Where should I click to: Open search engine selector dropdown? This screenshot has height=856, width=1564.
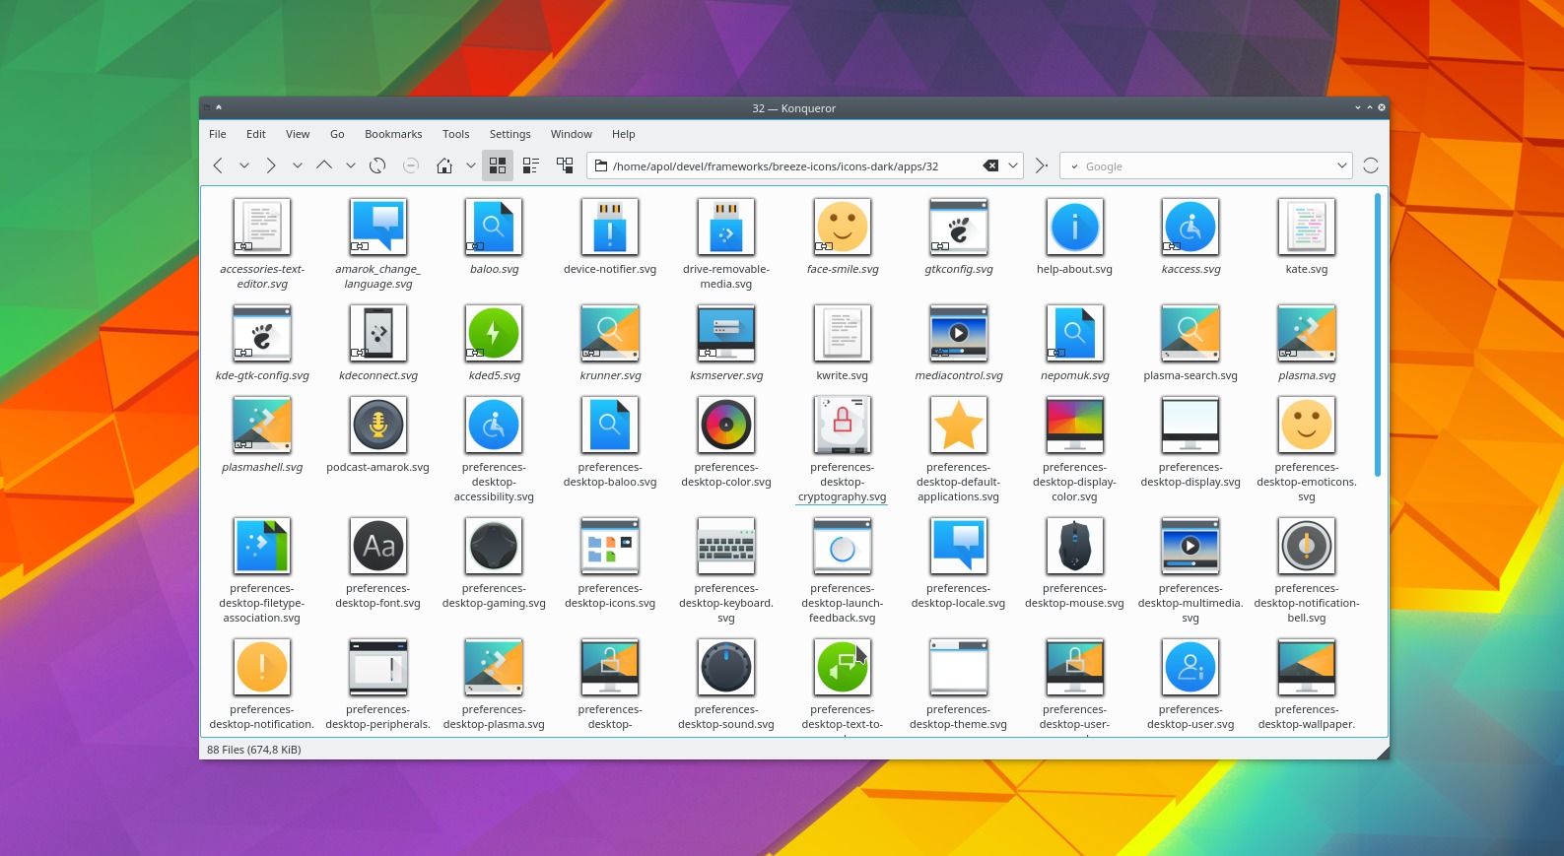pos(1074,166)
